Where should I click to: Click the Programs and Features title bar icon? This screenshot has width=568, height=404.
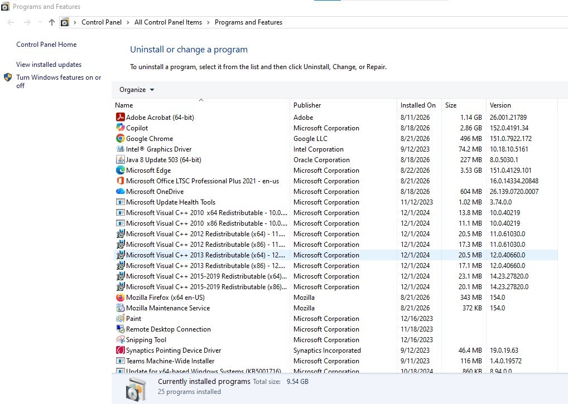(x=5, y=6)
